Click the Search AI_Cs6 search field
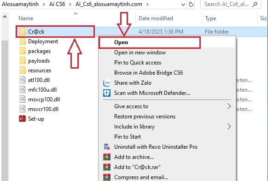This screenshot has height=181, width=268. tap(227, 4)
